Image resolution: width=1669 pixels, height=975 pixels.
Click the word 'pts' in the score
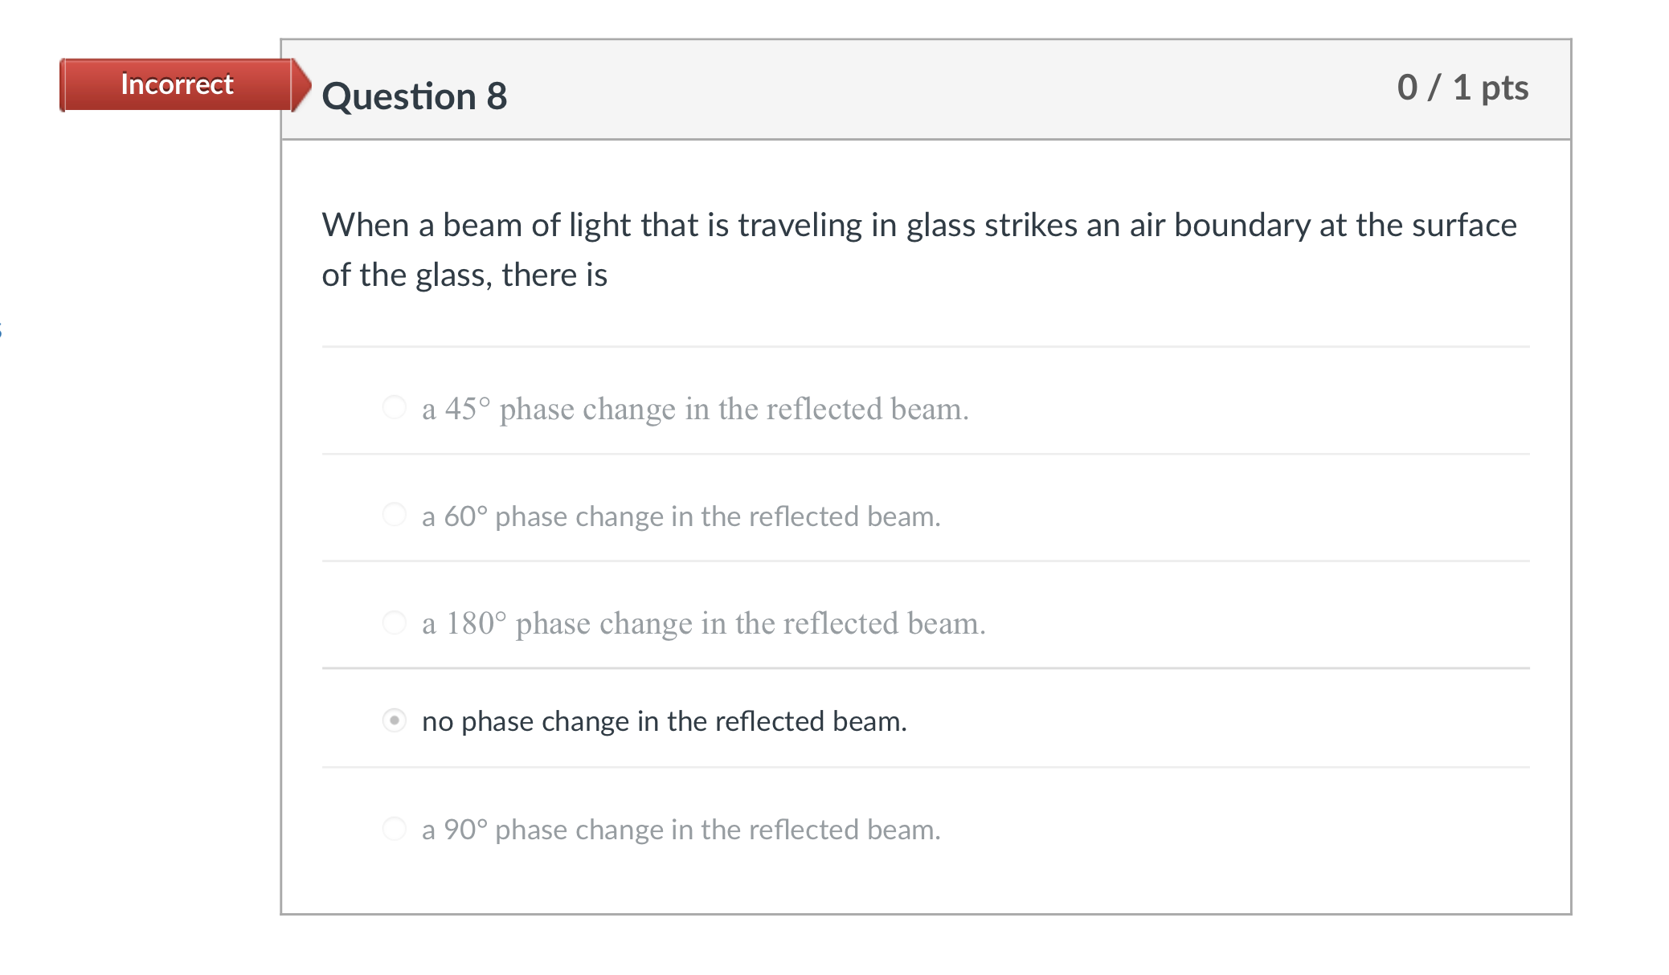(1503, 88)
